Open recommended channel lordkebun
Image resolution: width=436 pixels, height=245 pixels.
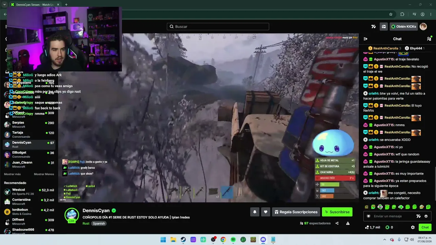coord(29,212)
